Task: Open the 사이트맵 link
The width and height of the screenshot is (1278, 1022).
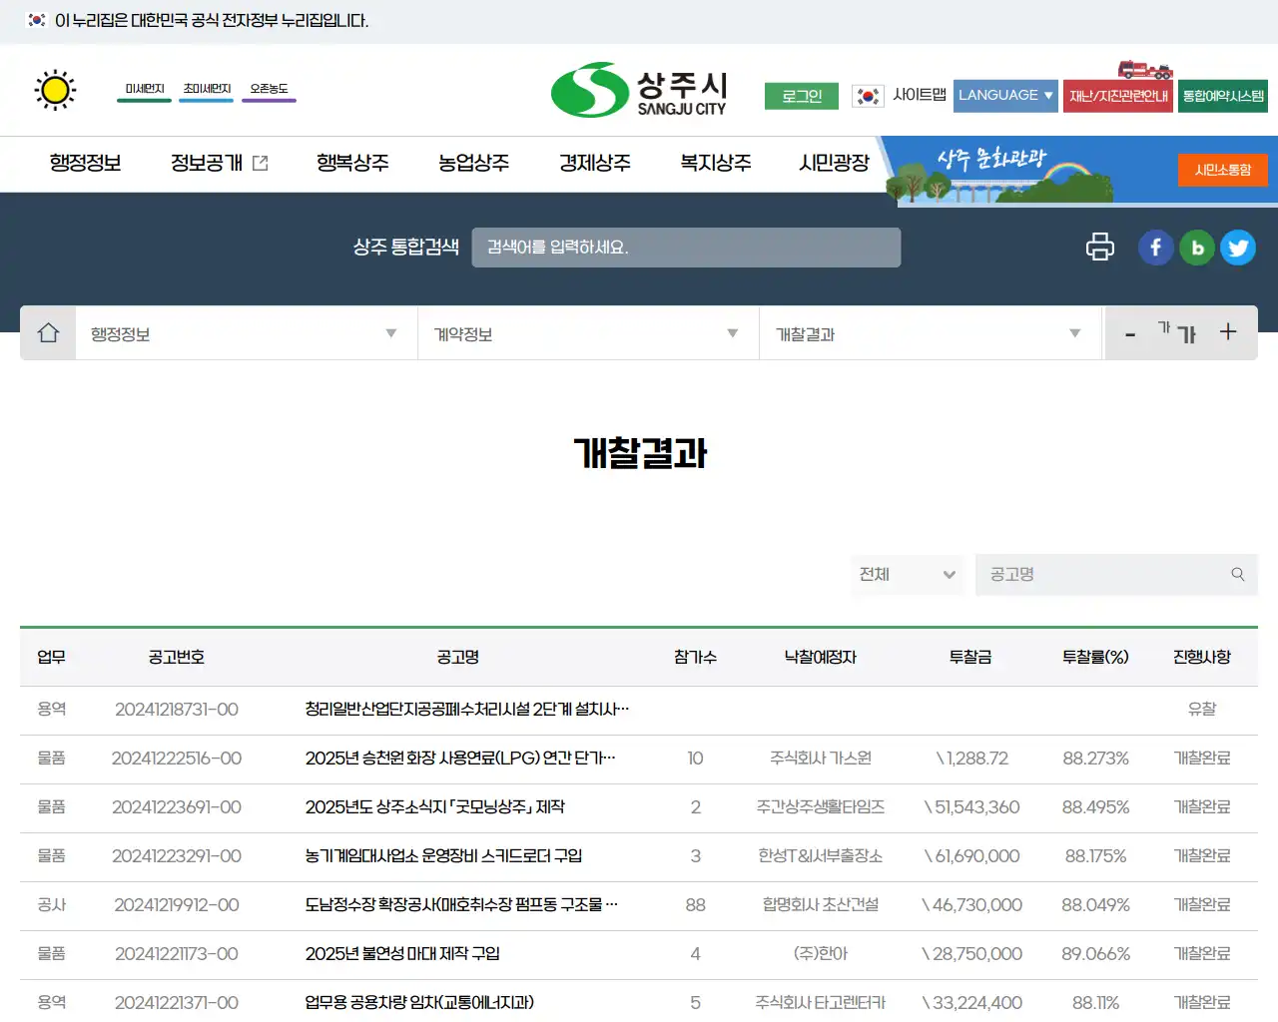Action: coord(920,95)
